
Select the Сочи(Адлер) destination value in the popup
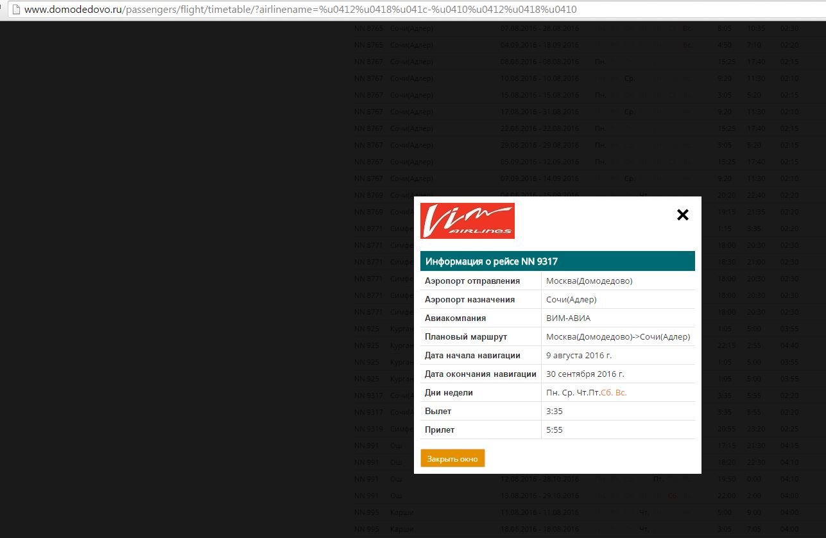(x=571, y=300)
